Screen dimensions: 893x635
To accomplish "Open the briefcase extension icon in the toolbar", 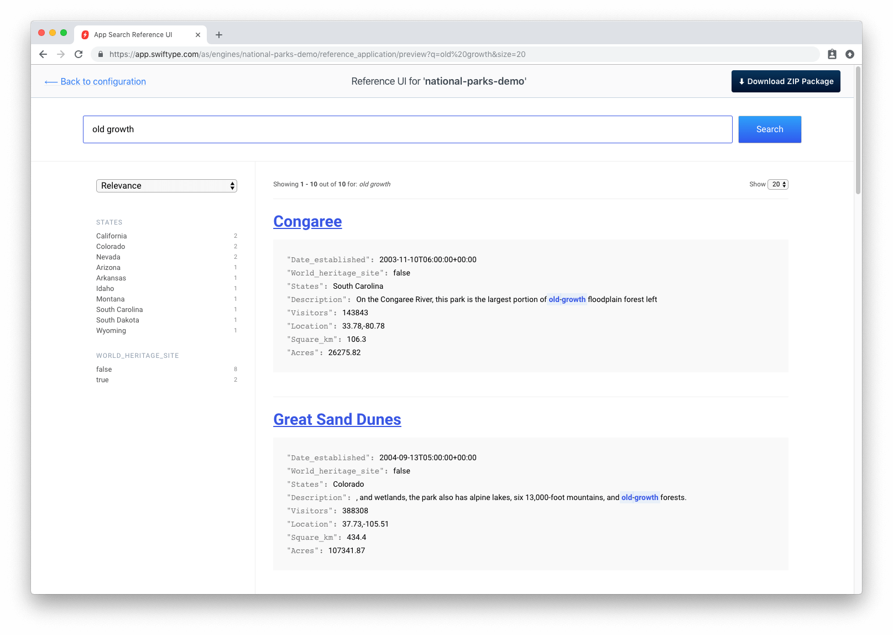I will coord(832,54).
